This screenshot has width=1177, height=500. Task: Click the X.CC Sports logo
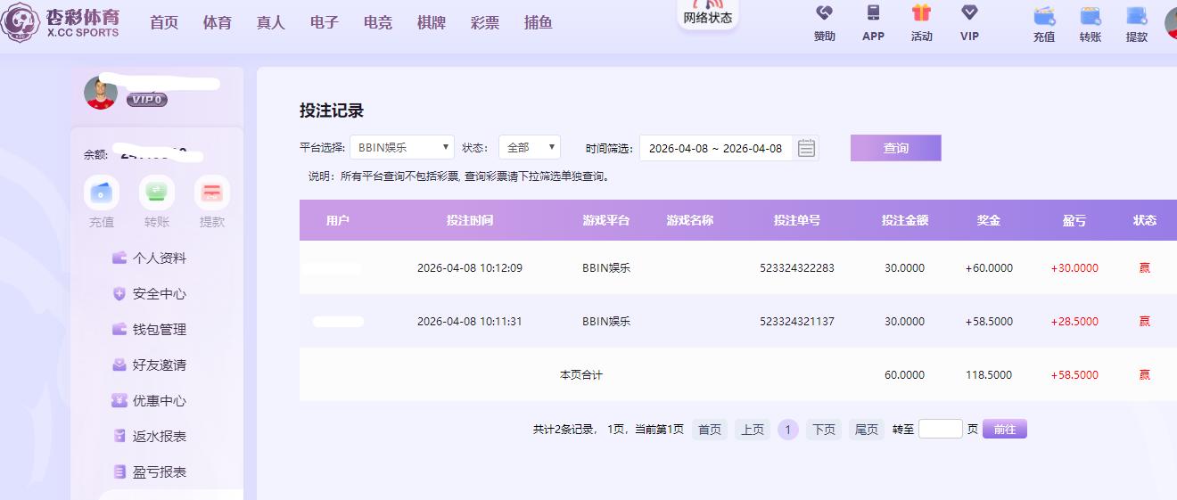pos(61,22)
